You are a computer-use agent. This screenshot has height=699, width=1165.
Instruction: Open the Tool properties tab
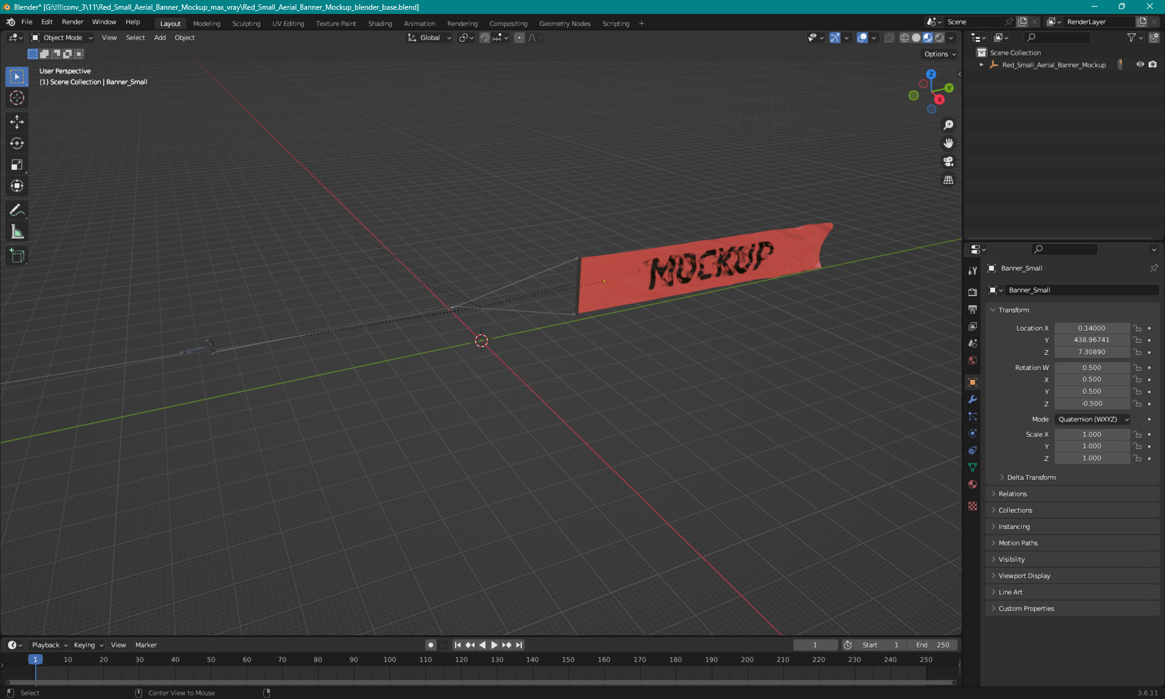point(973,271)
